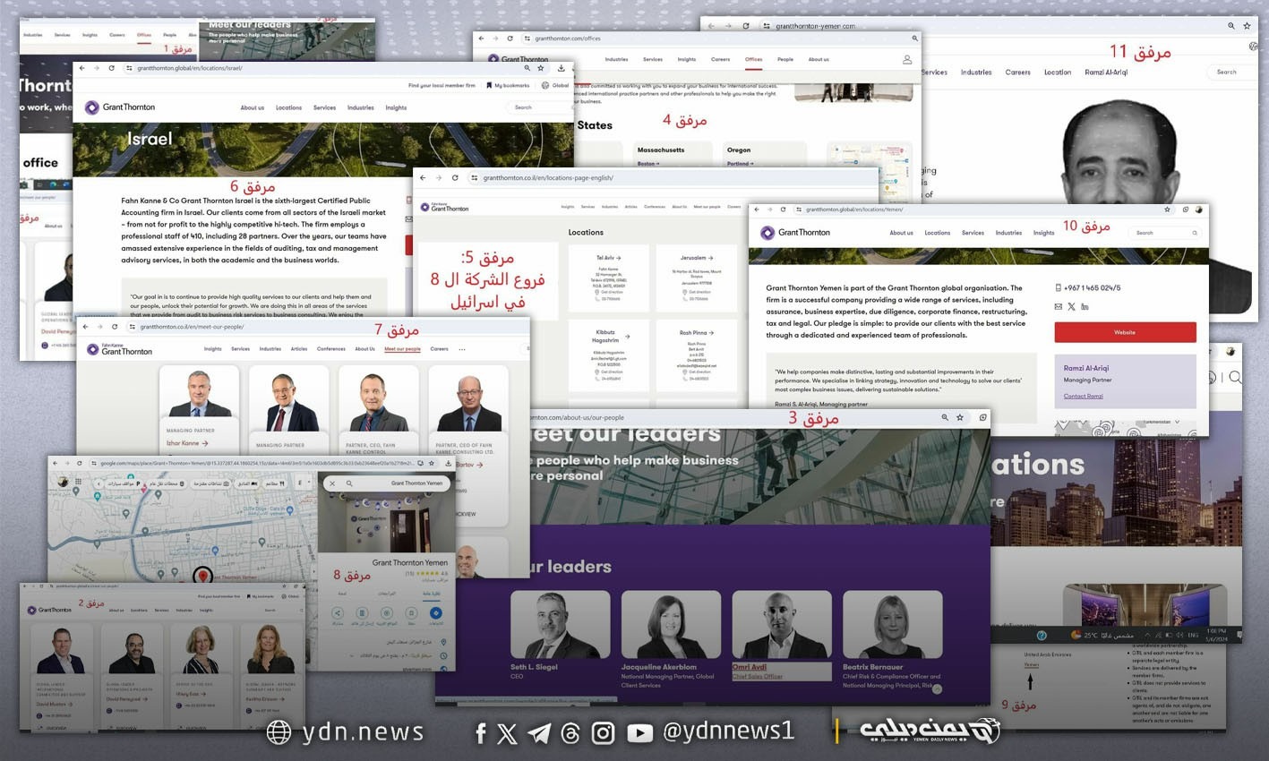Open the extensions icon in Yemen global window
The height and width of the screenshot is (761, 1269).
1185,209
